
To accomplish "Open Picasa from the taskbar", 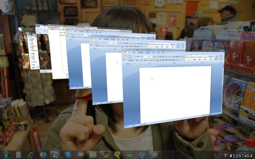I will (80, 155).
